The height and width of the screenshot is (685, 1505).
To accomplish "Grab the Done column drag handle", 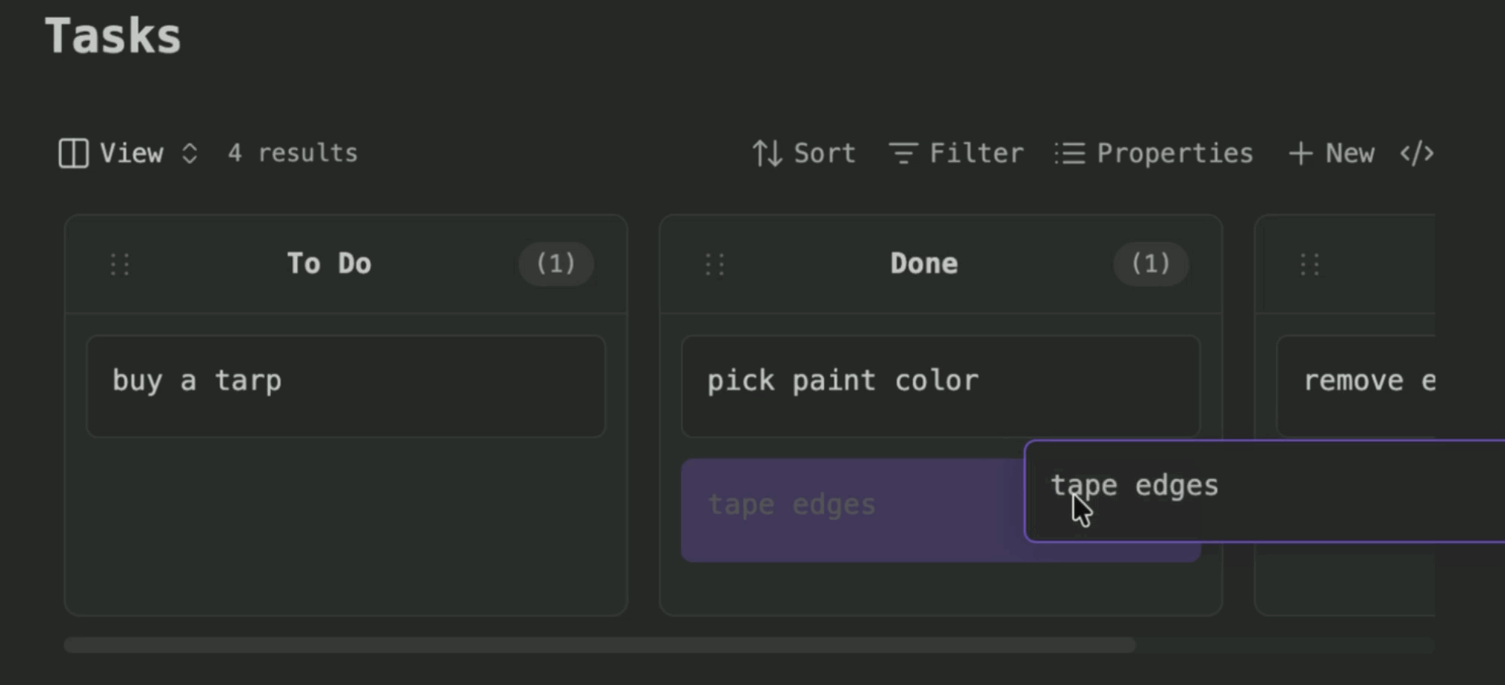I will pyautogui.click(x=714, y=264).
